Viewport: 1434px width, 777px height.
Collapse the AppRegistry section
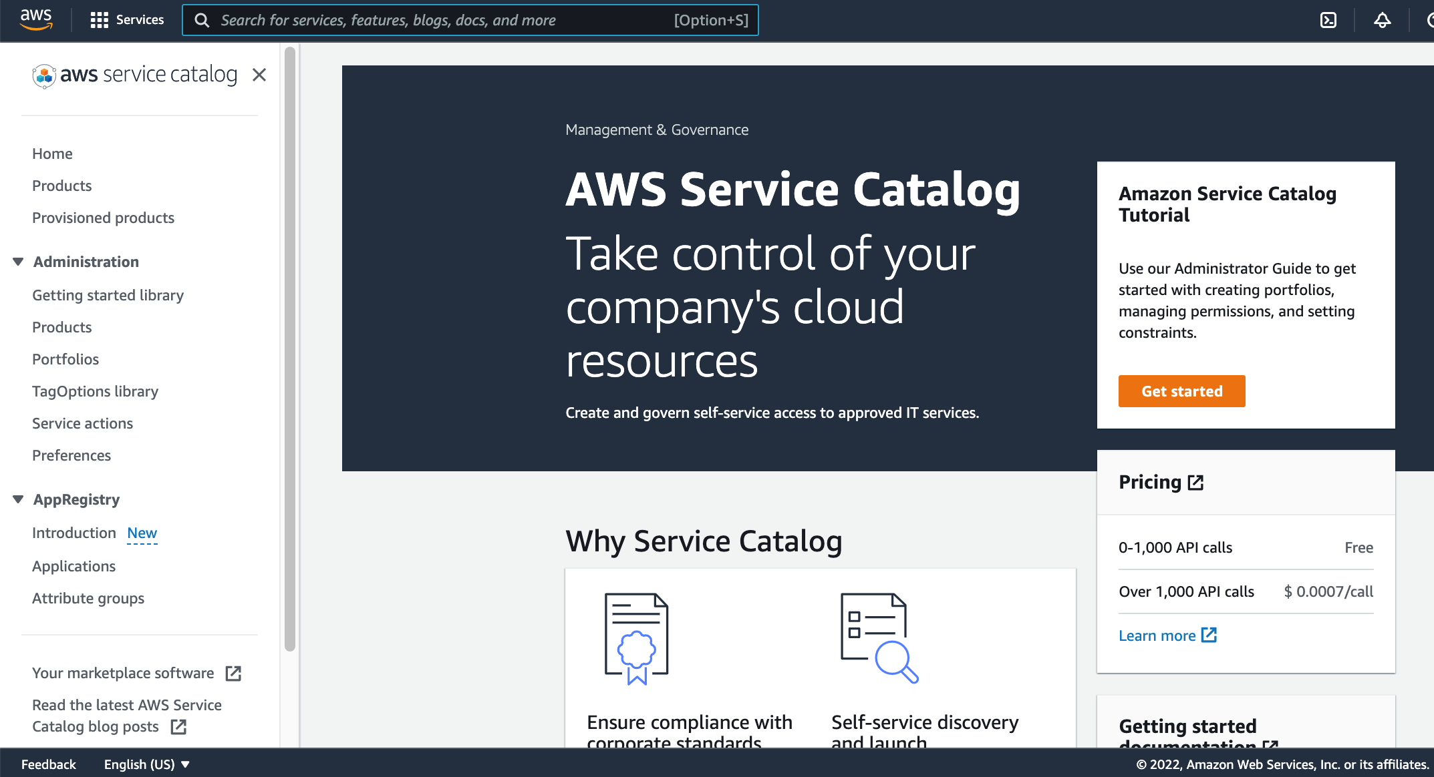[18, 499]
